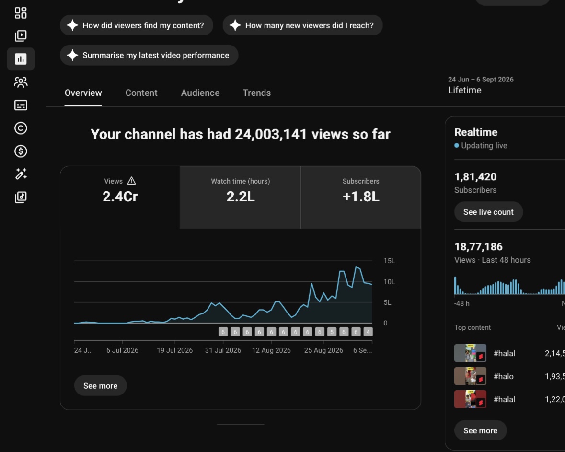Open the Copyright sidebar icon

pos(21,128)
